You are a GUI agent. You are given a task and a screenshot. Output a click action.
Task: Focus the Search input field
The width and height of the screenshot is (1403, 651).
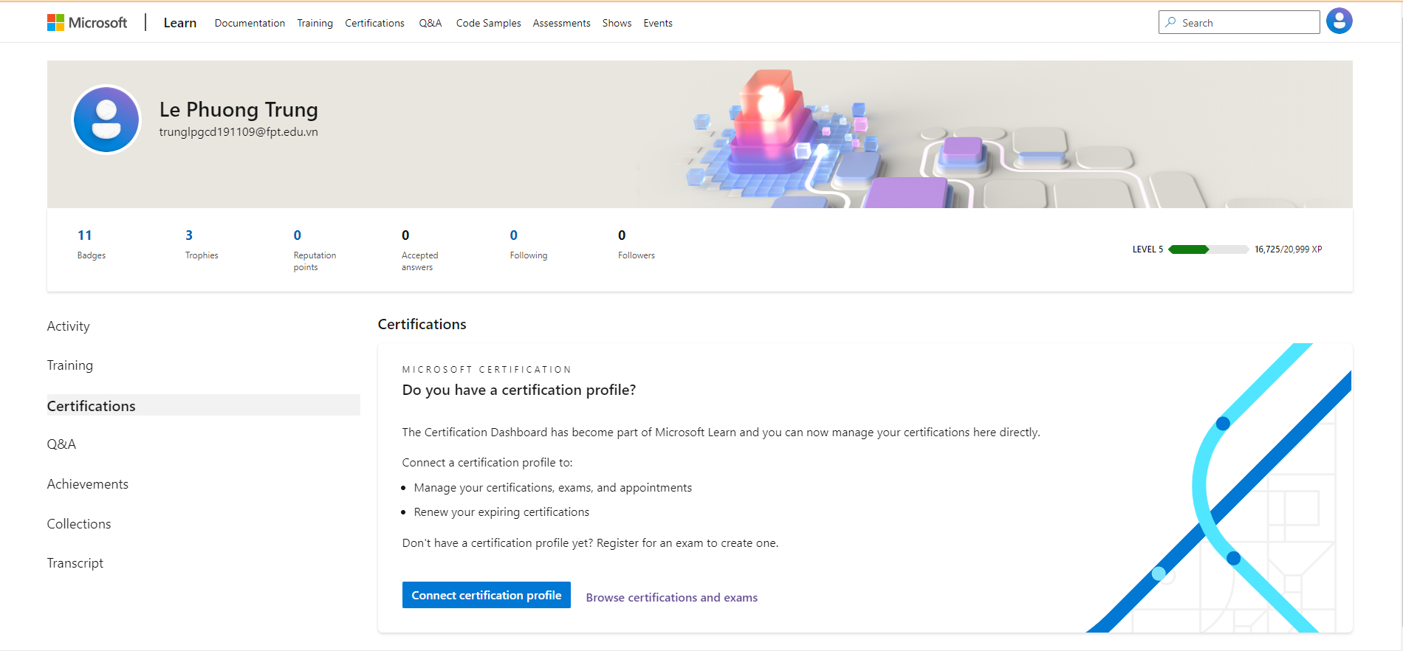[1239, 22]
